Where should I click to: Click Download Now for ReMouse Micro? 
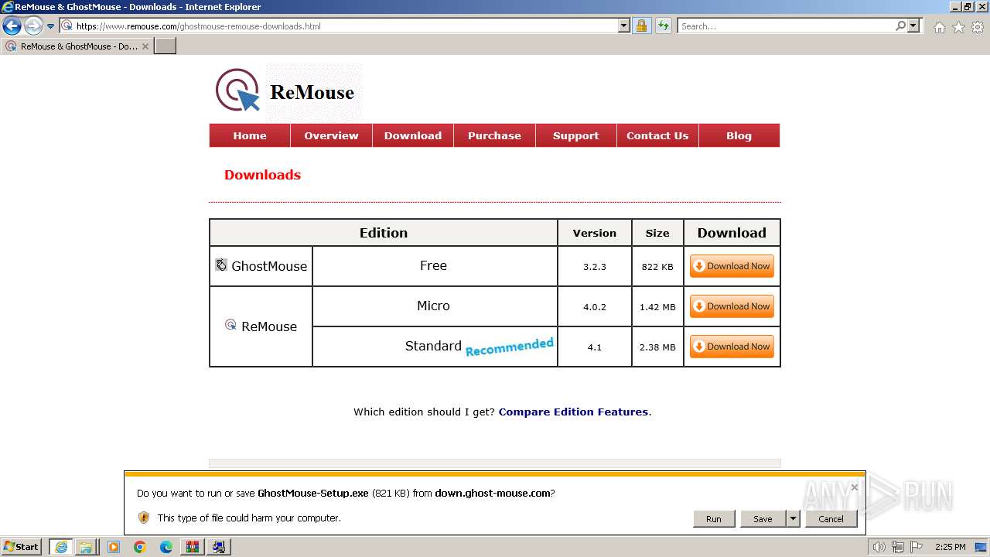[x=732, y=306]
